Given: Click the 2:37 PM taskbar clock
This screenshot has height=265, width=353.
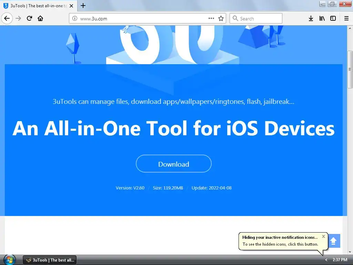Looking at the screenshot, I should pos(340,260).
